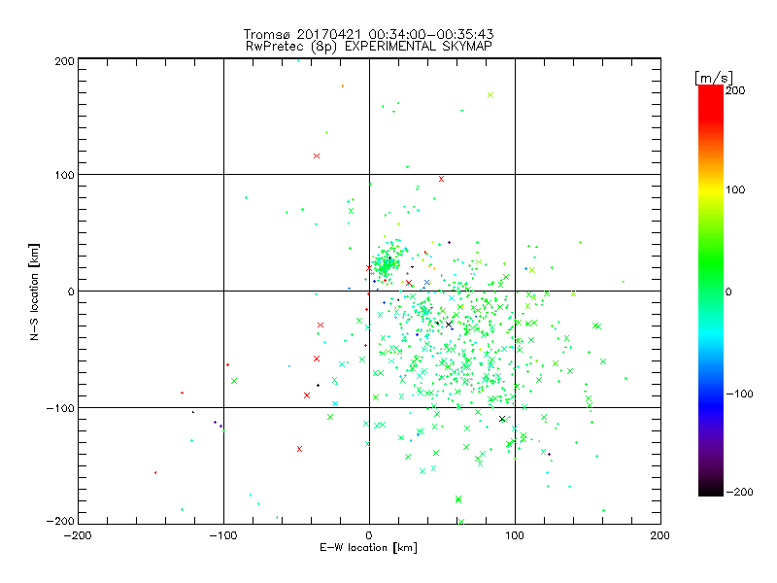Click the Tromsø 20170421 time range title

point(368,34)
